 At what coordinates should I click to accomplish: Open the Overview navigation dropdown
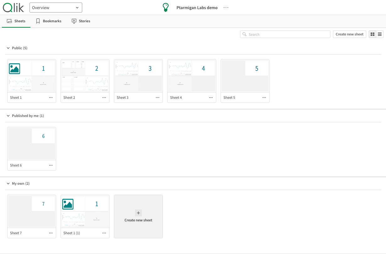point(56,8)
